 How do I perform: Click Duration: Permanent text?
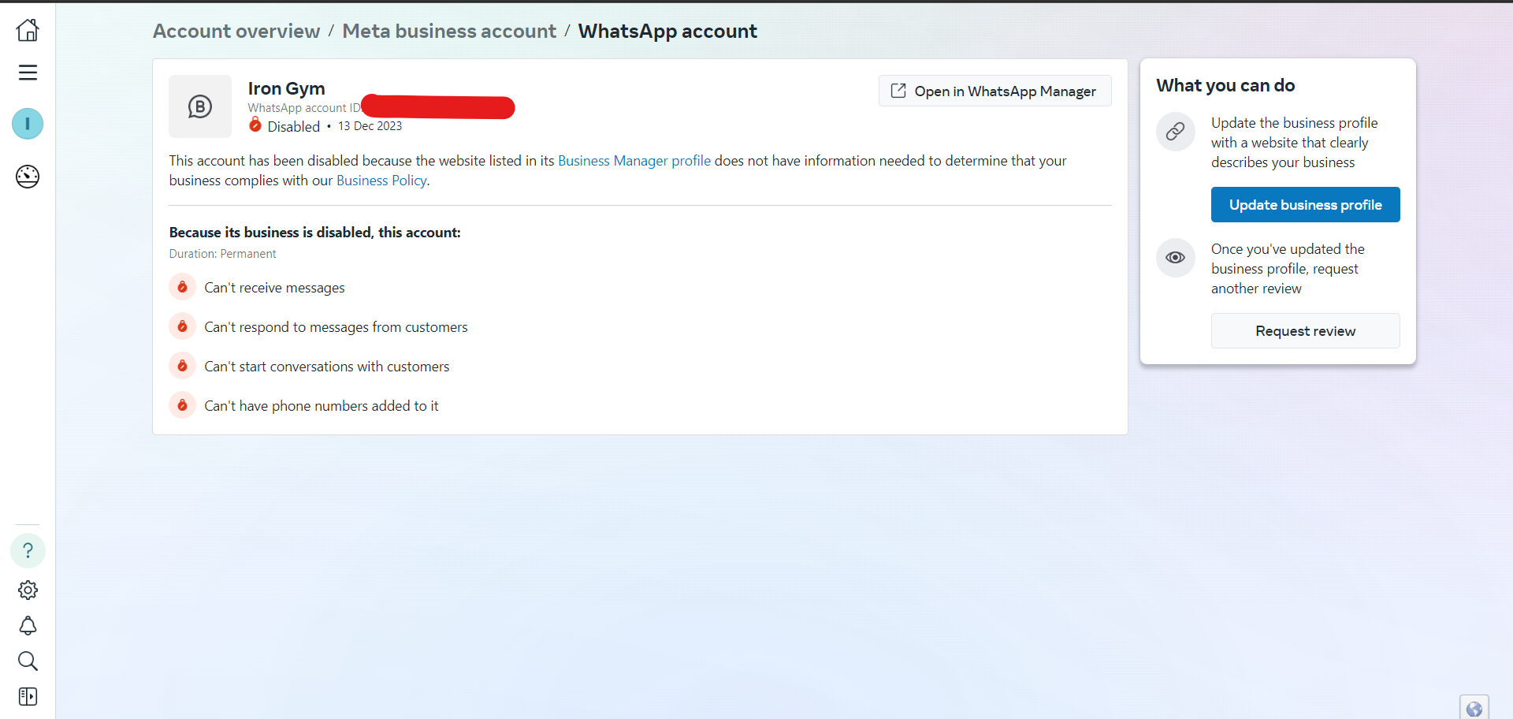(x=222, y=254)
